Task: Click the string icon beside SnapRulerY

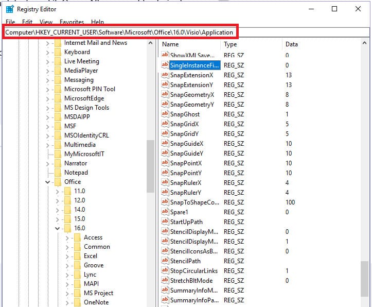Action: [165, 192]
